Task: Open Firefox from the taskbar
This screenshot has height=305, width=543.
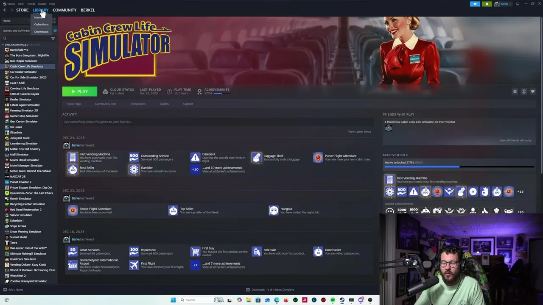Action: (286, 300)
